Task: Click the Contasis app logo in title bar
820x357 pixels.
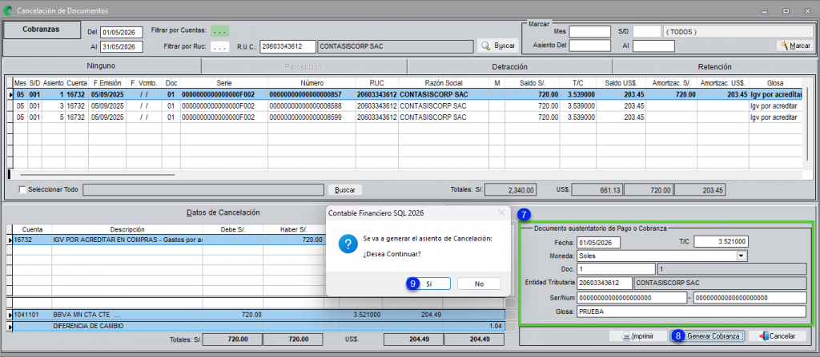Action: tap(8, 10)
